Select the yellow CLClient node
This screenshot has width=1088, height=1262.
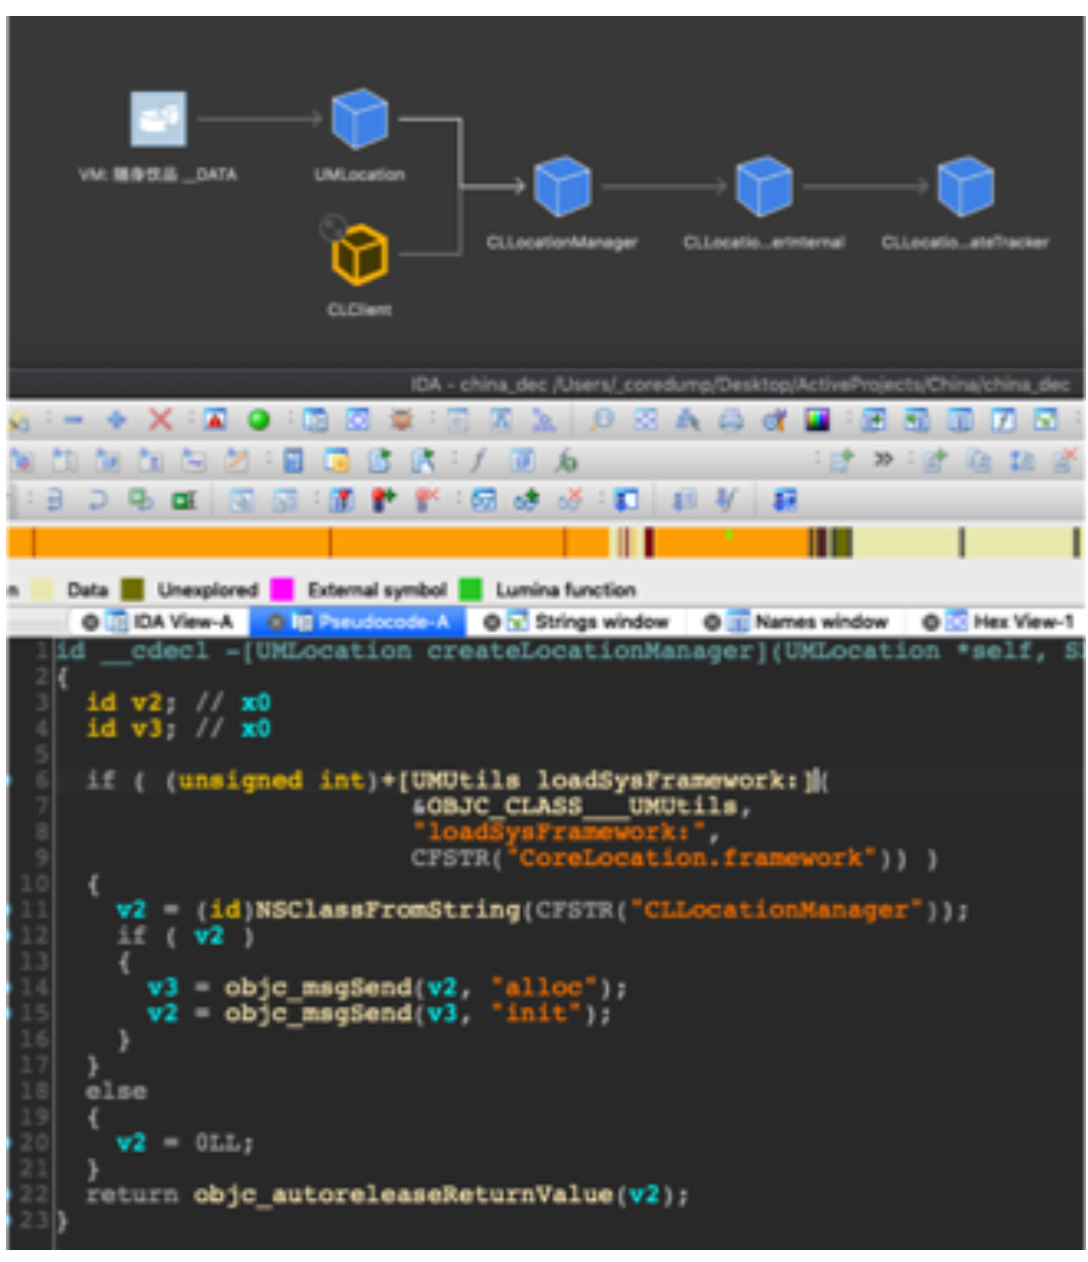tap(359, 254)
